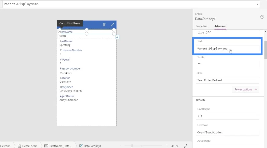The height and width of the screenshot is (148, 267).
Task: Select the AgentName label
Action: point(67,96)
